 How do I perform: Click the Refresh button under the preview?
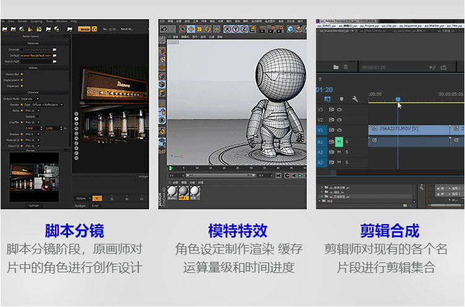click(x=34, y=205)
